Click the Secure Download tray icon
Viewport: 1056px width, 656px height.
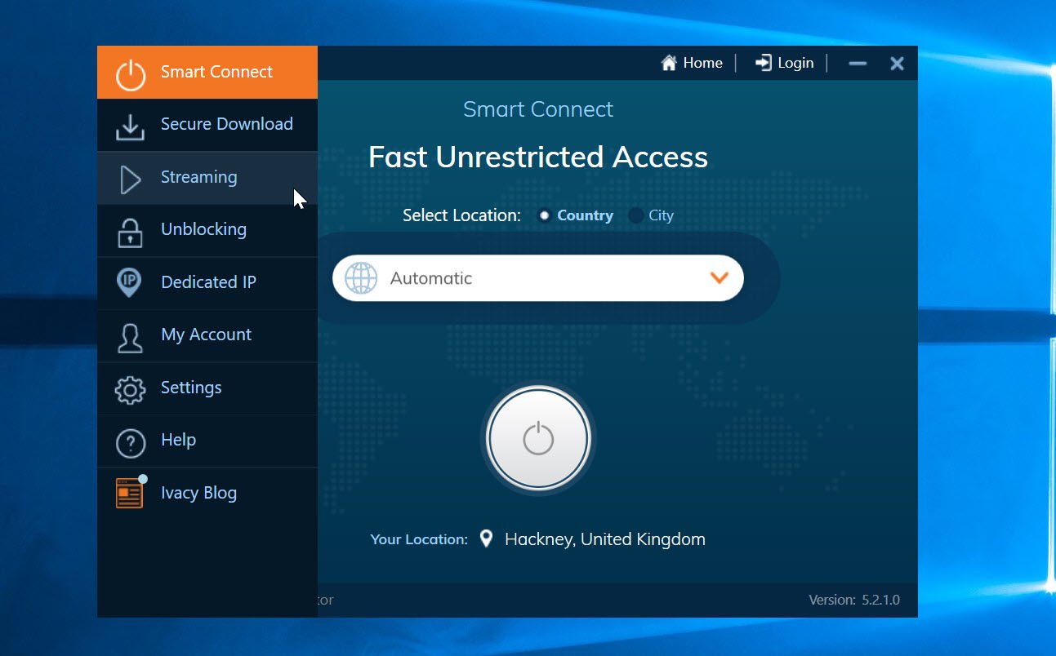point(129,126)
